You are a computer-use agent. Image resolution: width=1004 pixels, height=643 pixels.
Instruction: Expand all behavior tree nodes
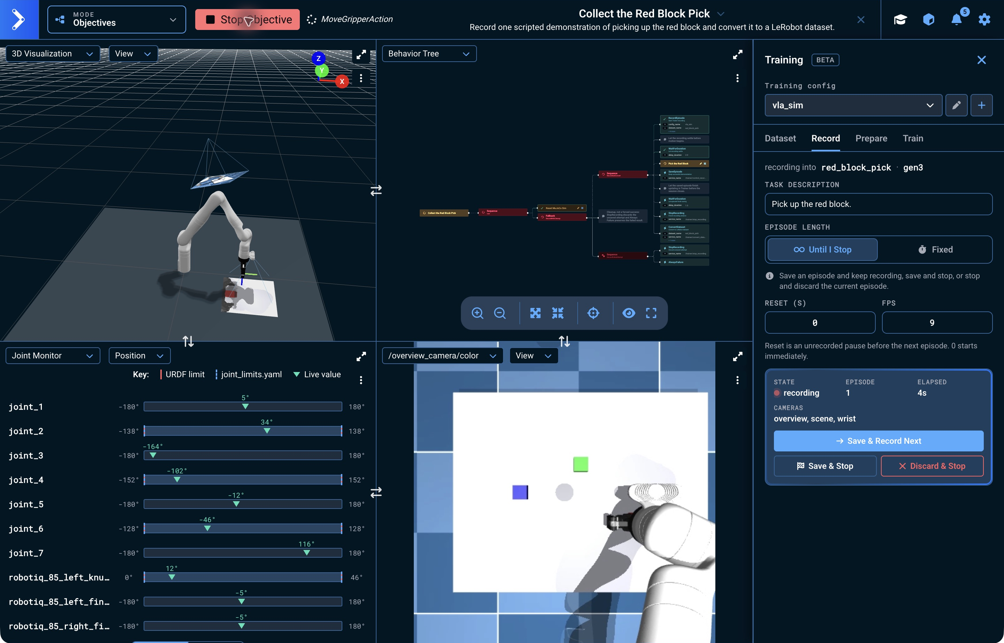coord(535,313)
